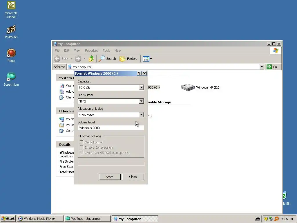
Task: Open the Views button dropdown arrow
Action: pyautogui.click(x=151, y=59)
